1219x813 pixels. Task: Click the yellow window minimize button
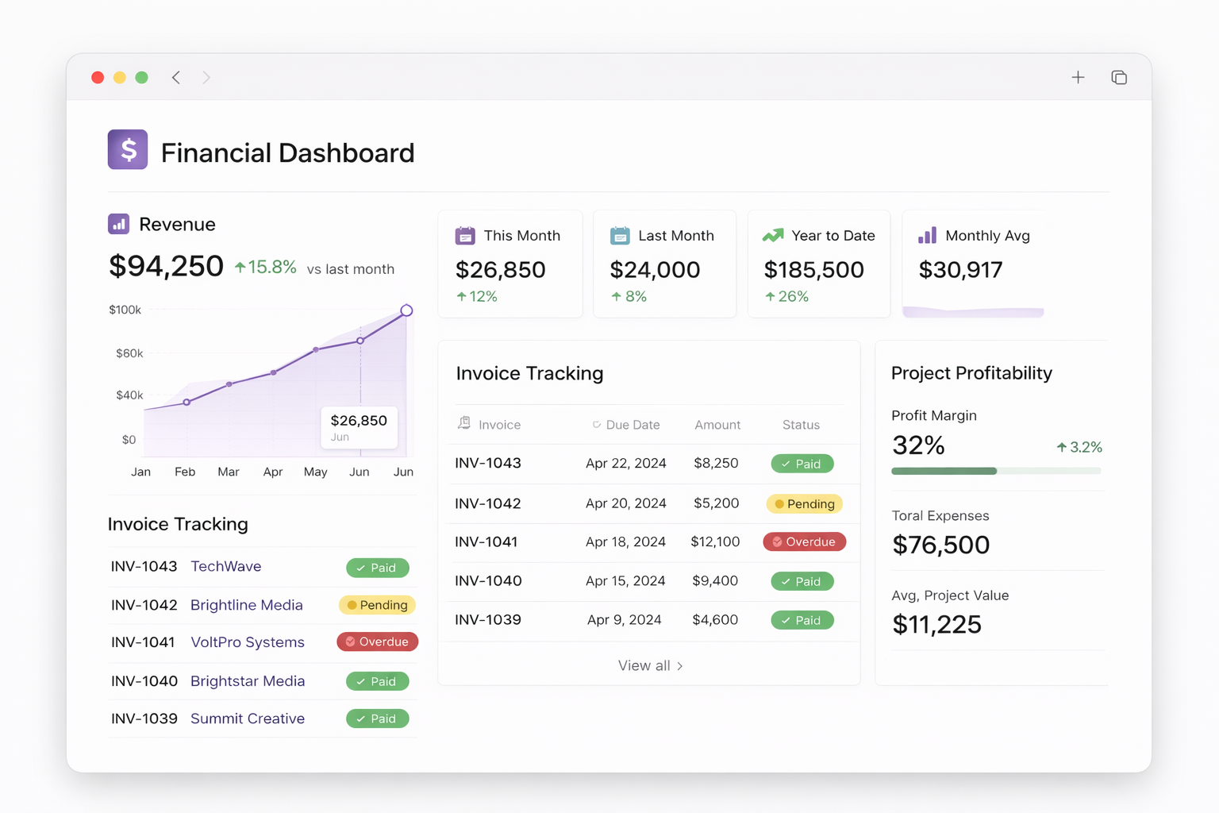(x=120, y=77)
